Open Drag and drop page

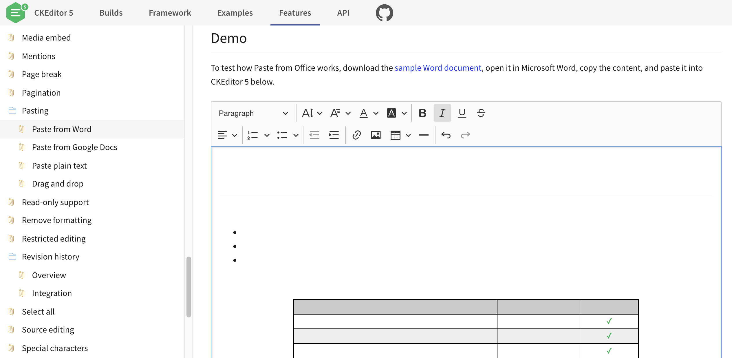point(58,184)
